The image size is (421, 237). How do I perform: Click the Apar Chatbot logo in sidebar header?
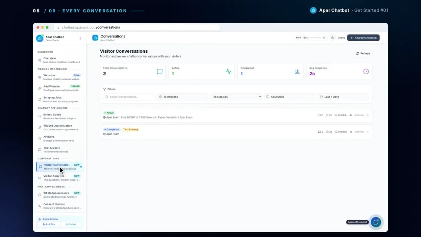click(40, 39)
